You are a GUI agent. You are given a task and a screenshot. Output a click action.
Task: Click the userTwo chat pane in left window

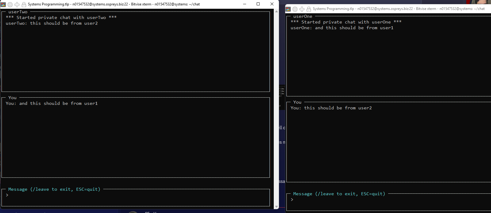tap(135, 54)
